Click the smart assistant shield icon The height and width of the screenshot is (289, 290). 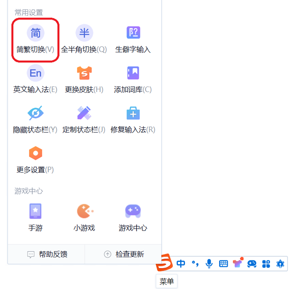280,264
